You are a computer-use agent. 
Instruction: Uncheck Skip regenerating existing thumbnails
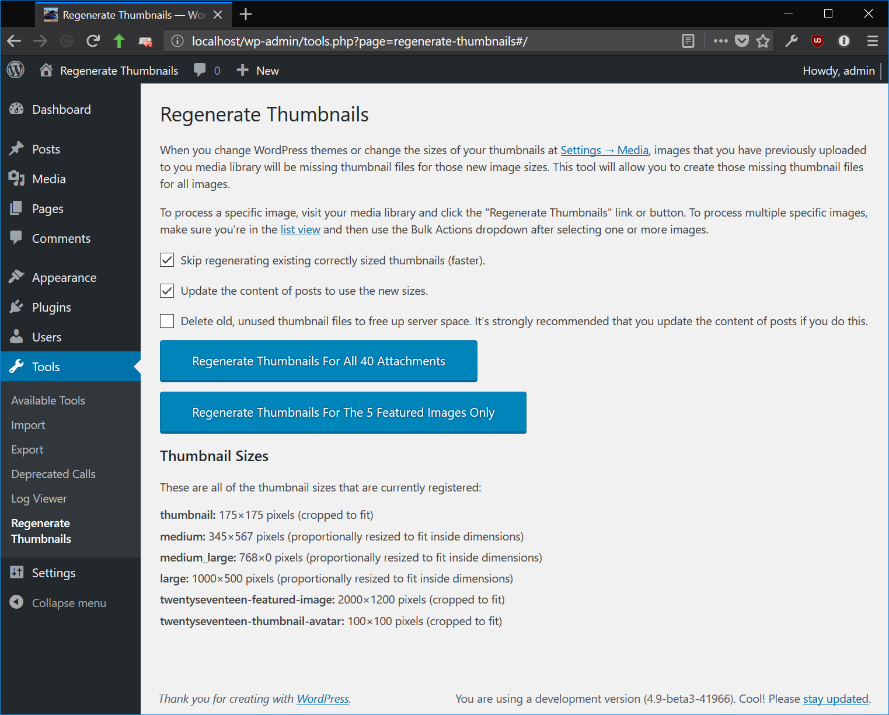(167, 260)
